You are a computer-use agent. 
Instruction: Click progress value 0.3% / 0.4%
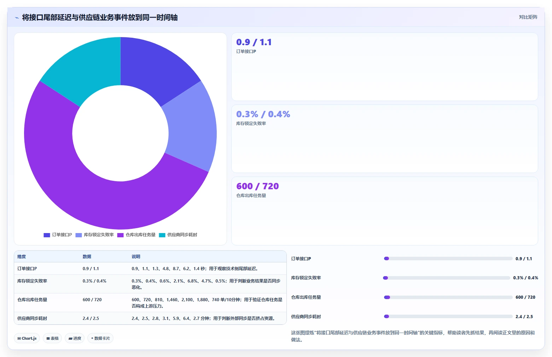click(525, 278)
